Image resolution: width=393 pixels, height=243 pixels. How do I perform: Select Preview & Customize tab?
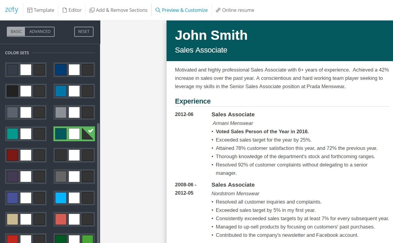tap(181, 10)
